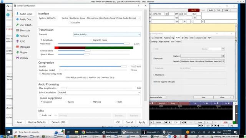Open the User Interface settings page
246x138 pixels.
(x=25, y=25)
